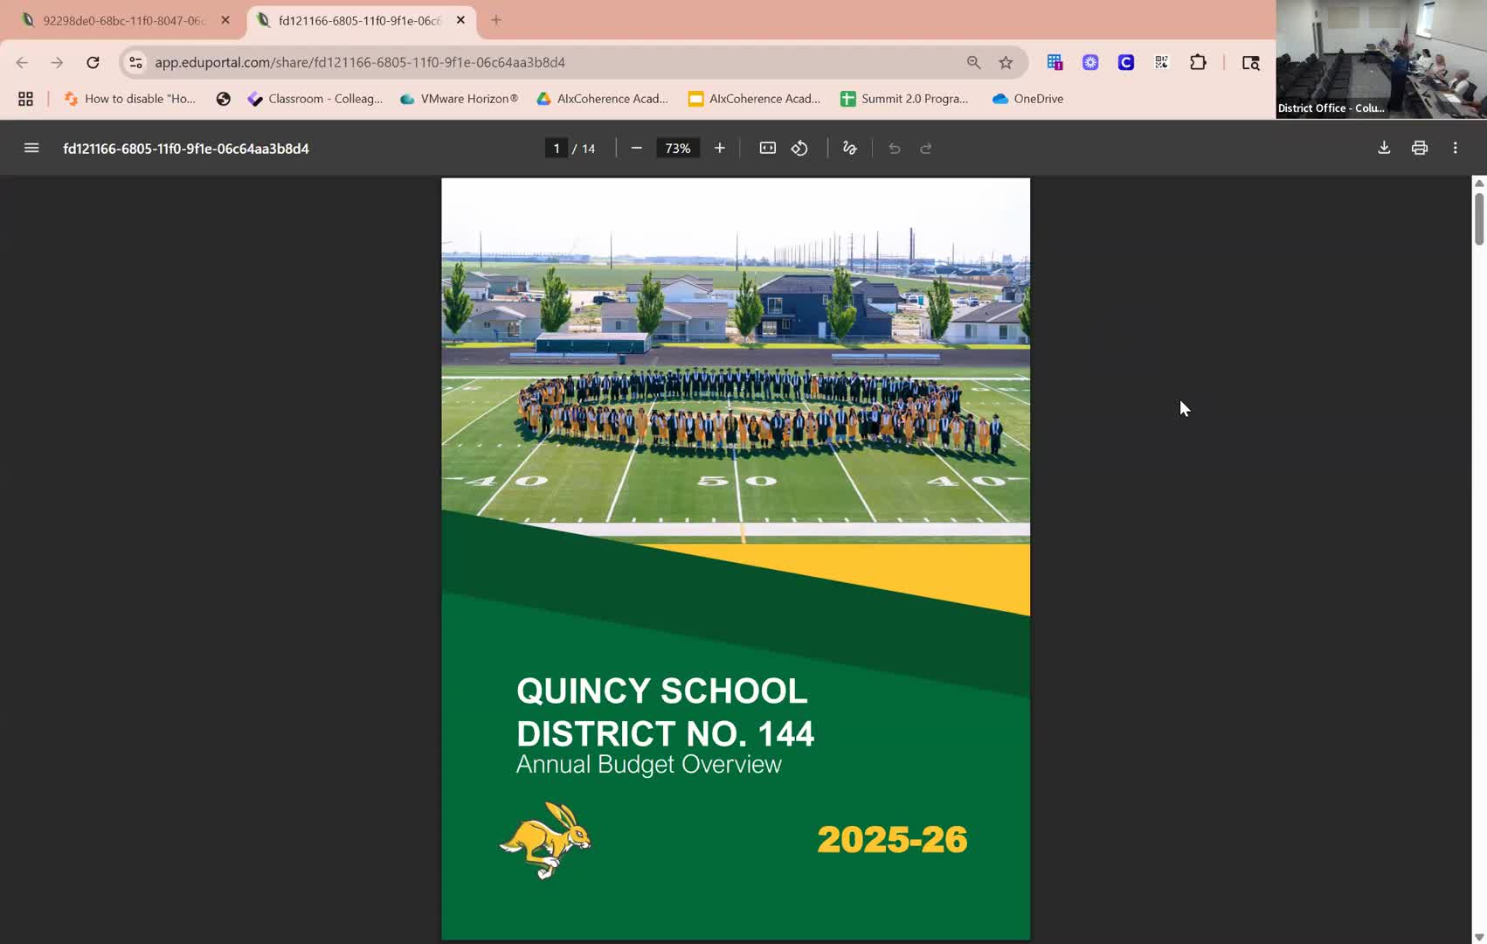Open the browser Extensions puzzle icon
1487x944 pixels.
tap(1199, 62)
